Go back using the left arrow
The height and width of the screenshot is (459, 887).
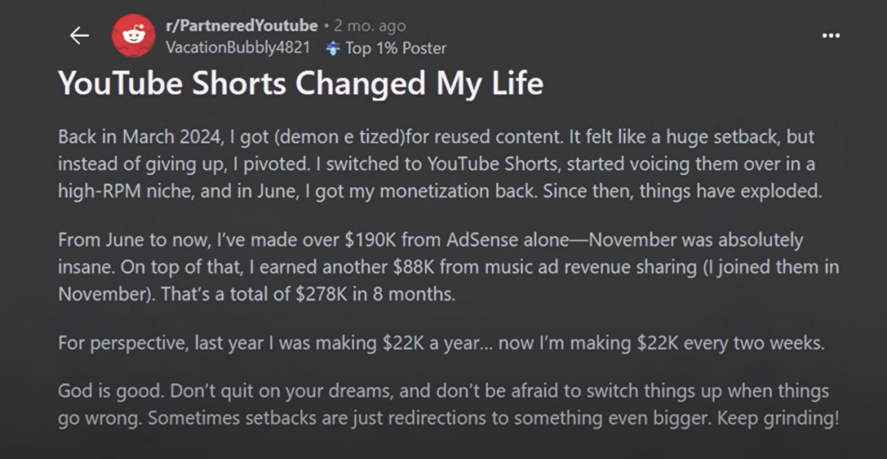coord(79,34)
